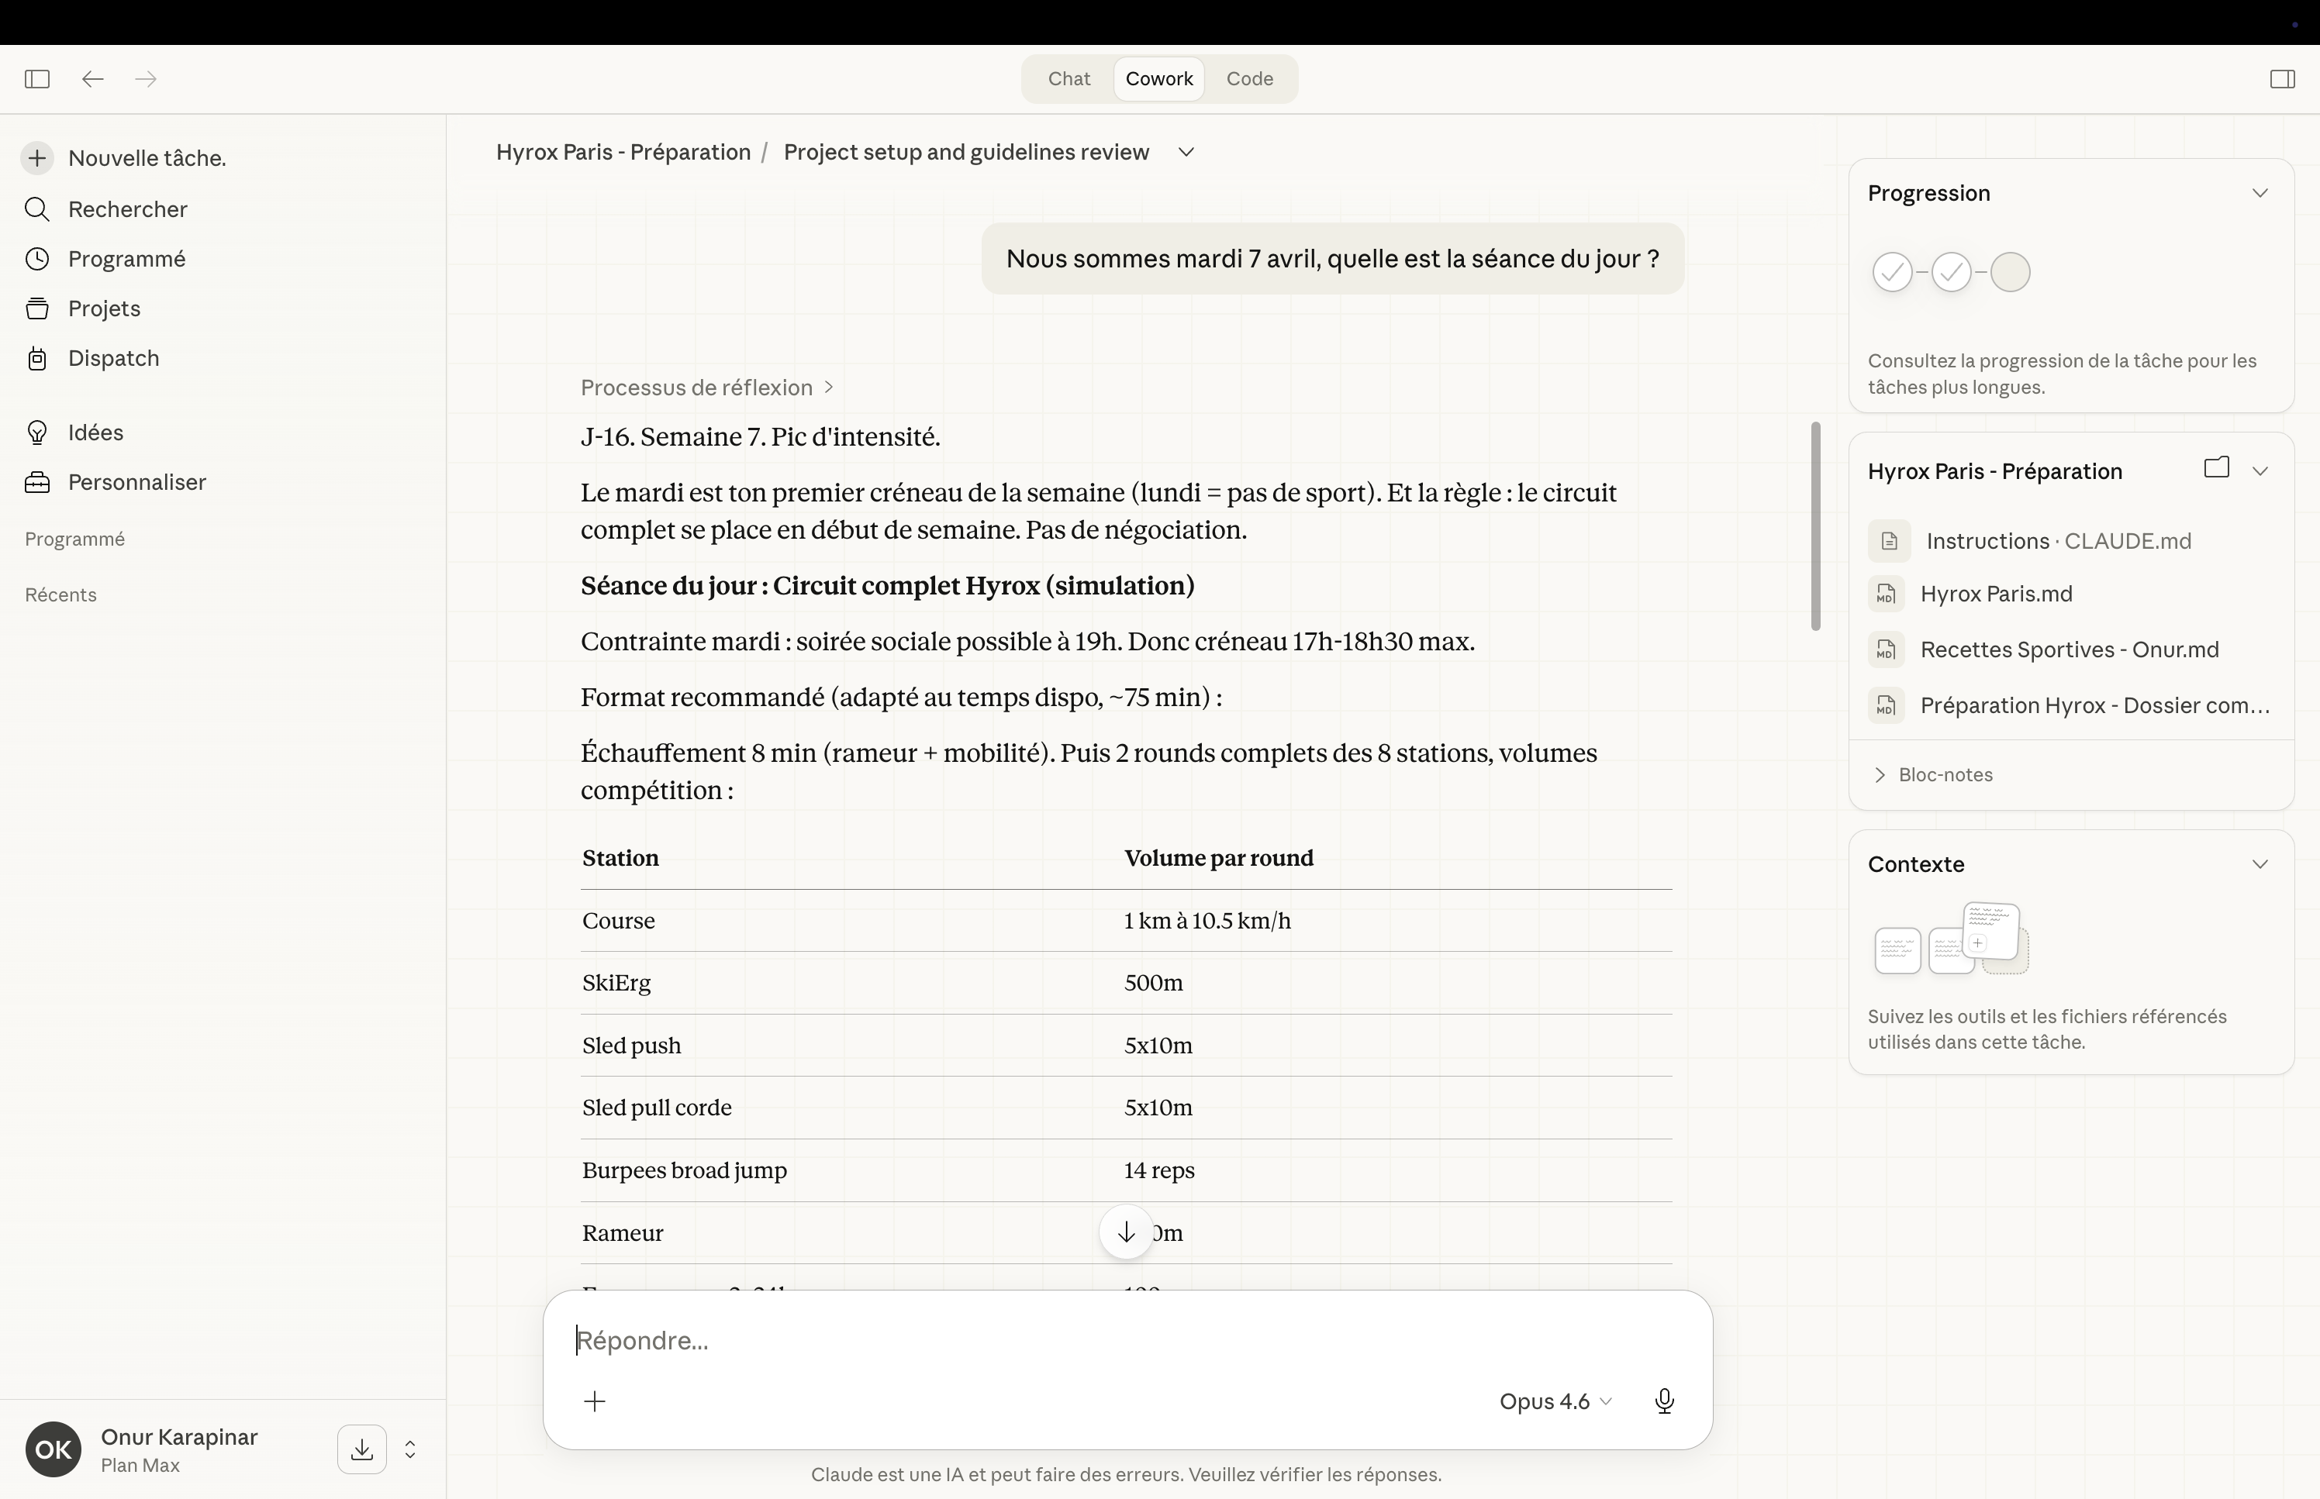Switch to the Code tab
This screenshot has width=2320, height=1499.
point(1249,79)
